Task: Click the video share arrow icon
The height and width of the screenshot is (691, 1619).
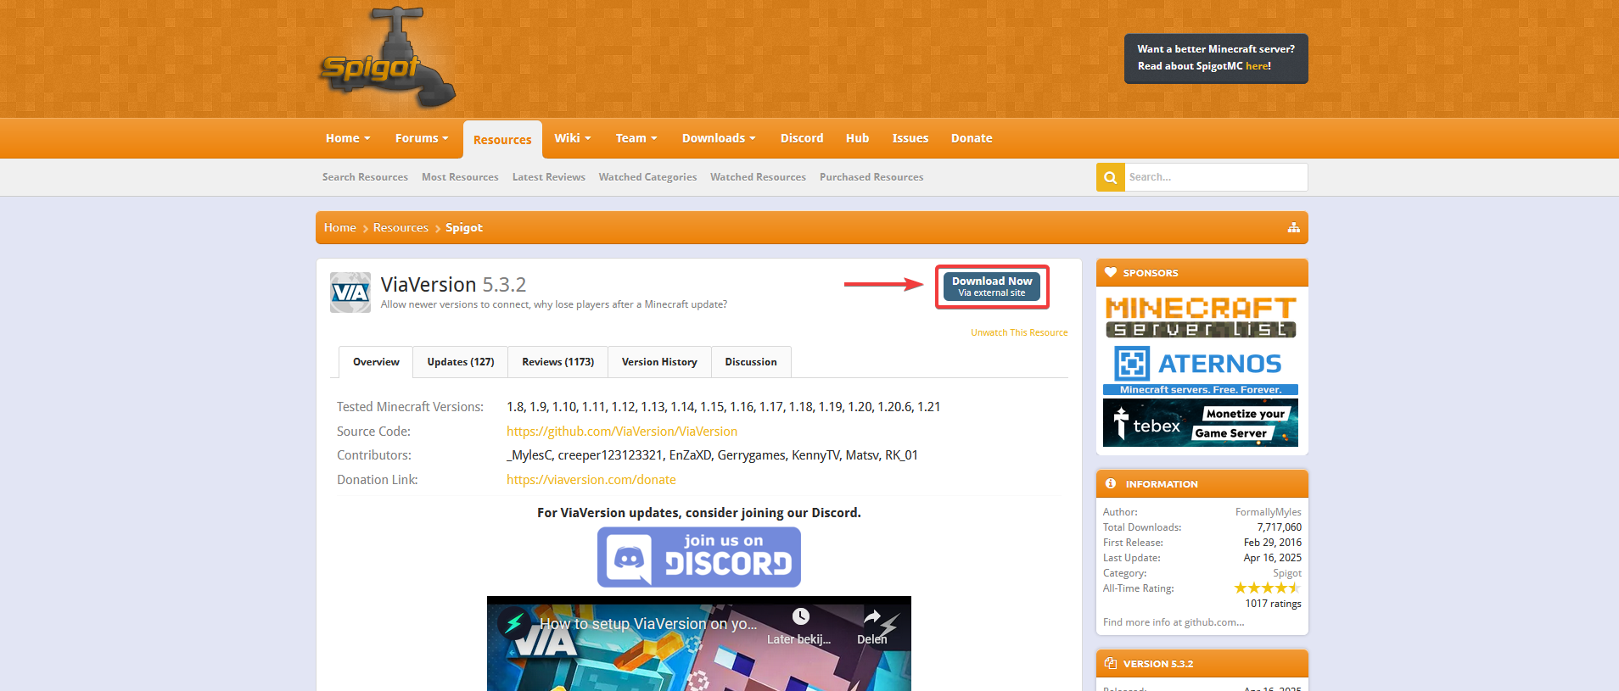Action: point(871,617)
